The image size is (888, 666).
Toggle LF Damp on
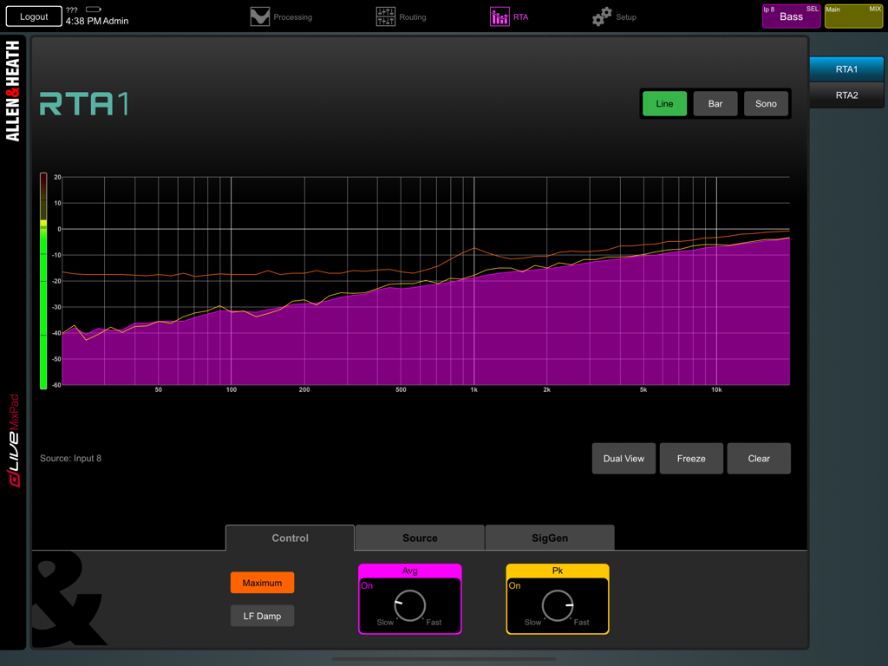pos(262,616)
